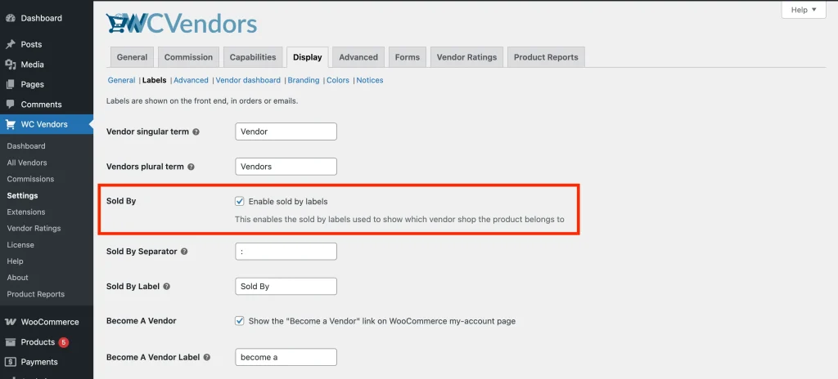The width and height of the screenshot is (838, 379).
Task: Open the Colors sub-section
Action: coord(338,80)
